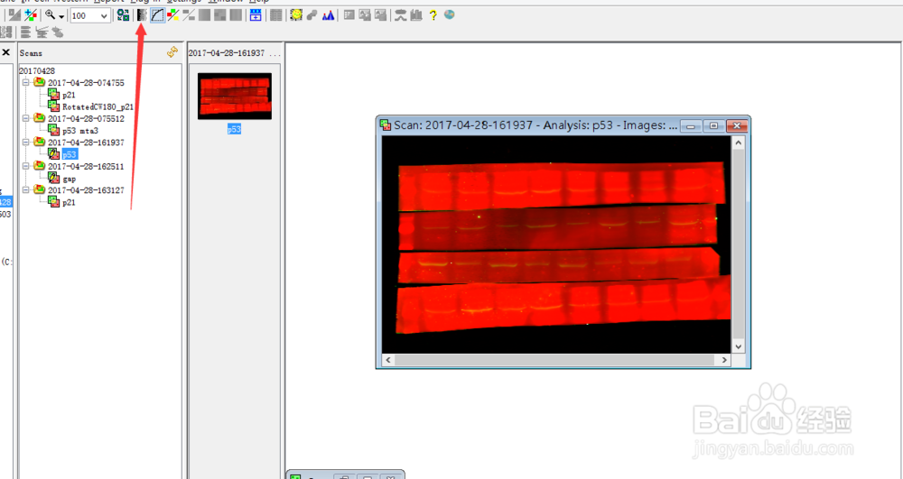903x479 pixels.
Task: Click the p53 label under thumbnail
Action: click(234, 129)
